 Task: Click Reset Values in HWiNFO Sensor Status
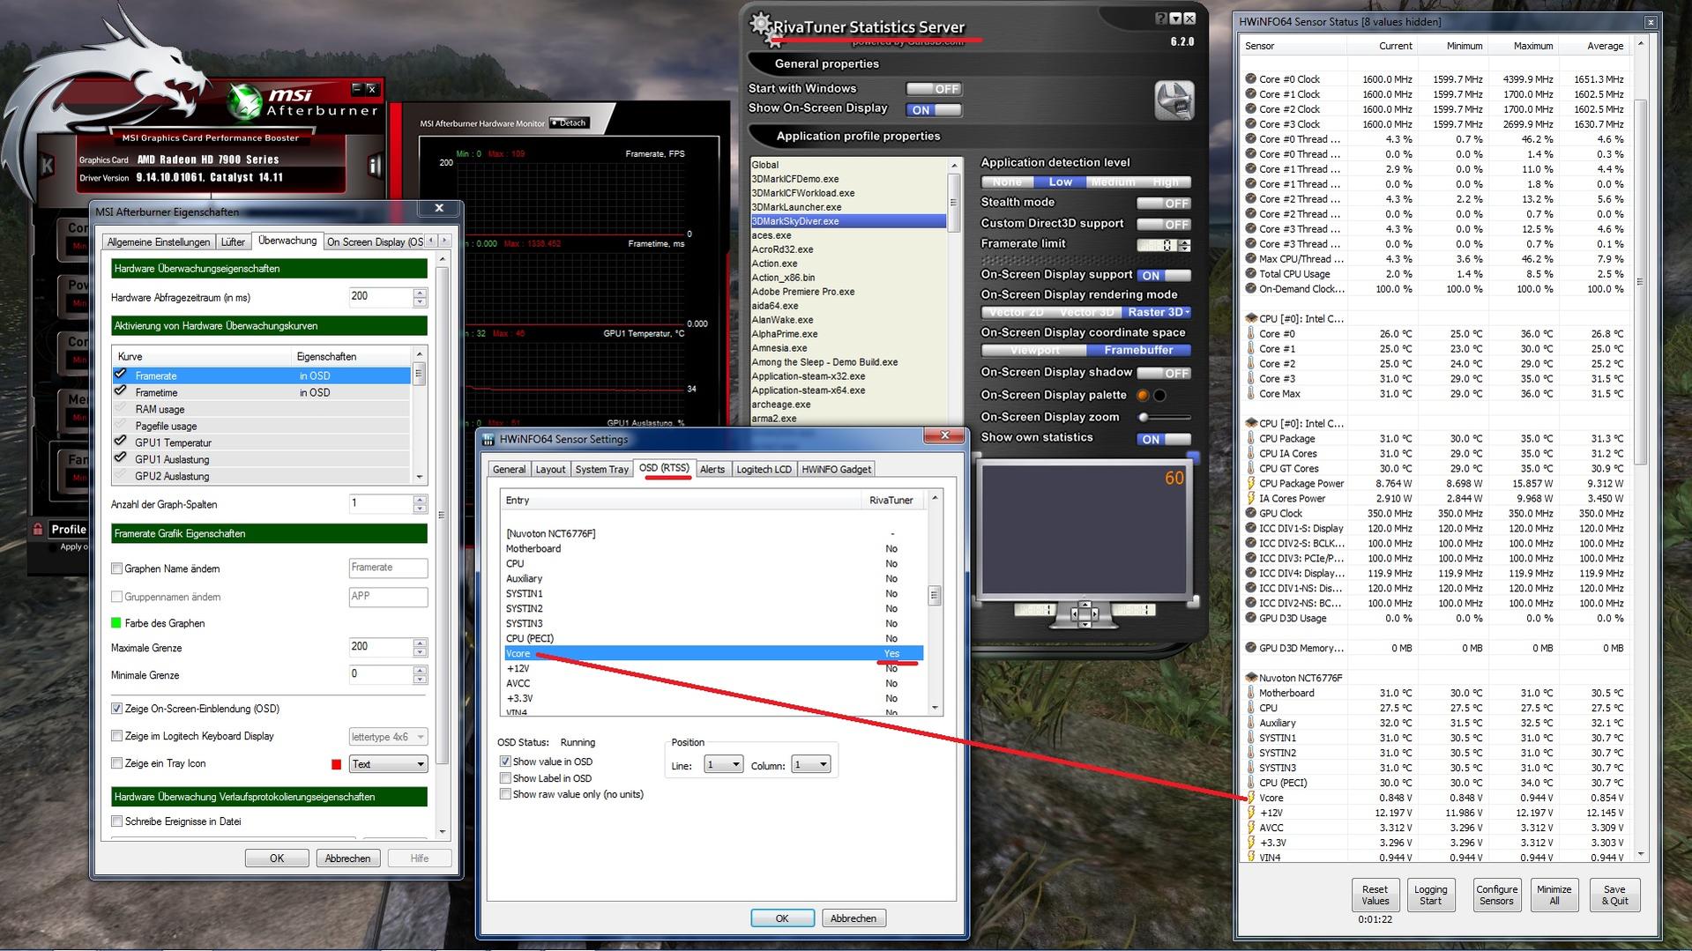(x=1375, y=895)
